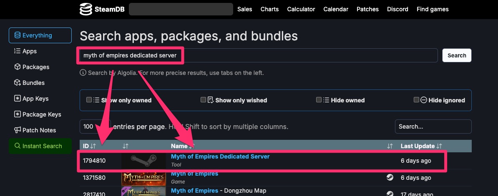Enable Hide ignored checkbox
The image size is (498, 196).
click(416, 100)
